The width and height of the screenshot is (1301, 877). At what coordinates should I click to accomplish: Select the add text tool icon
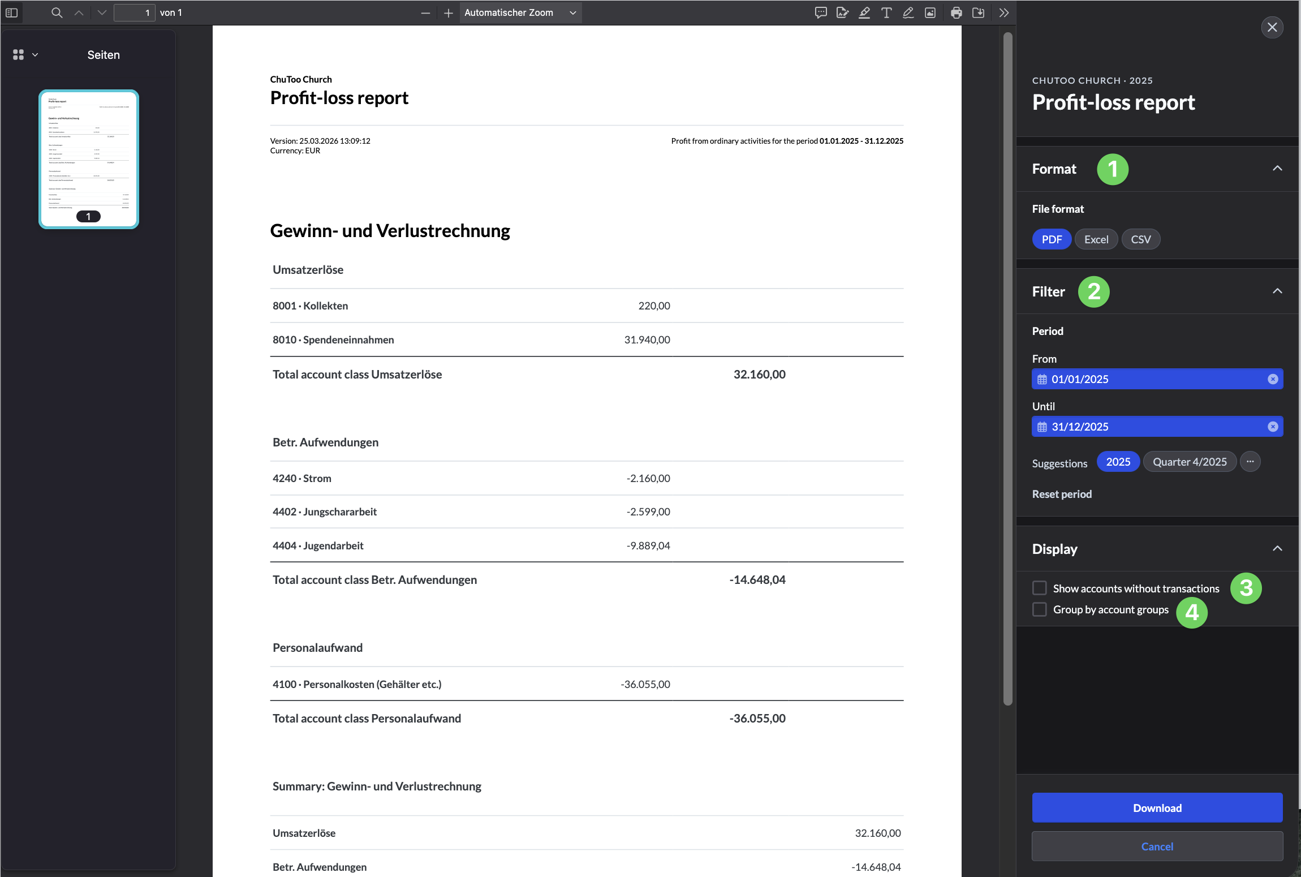(x=886, y=12)
